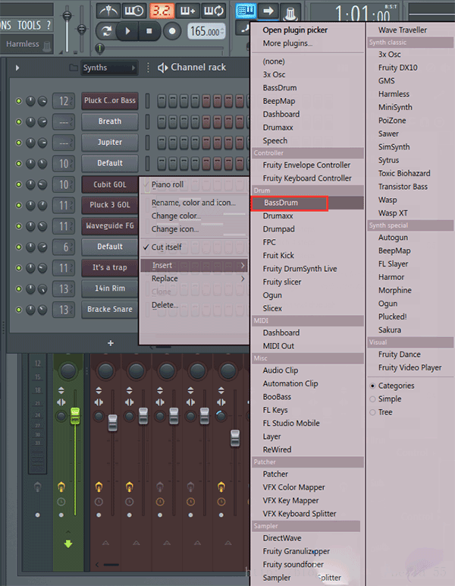Open the Synths channel filter dropdown

109,68
